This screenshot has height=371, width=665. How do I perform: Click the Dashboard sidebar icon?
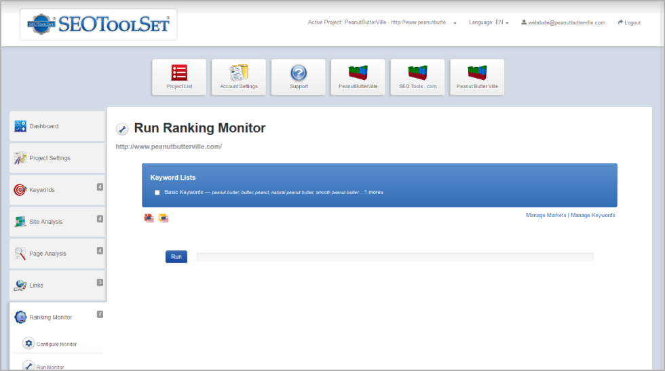[20, 126]
